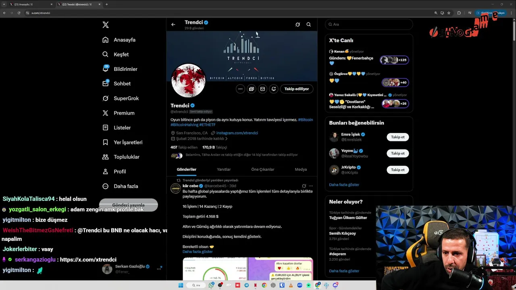Screen dimensions: 516x290
Task: Open Serkan Gazioğlu account menu dots
Action: tap(159, 269)
